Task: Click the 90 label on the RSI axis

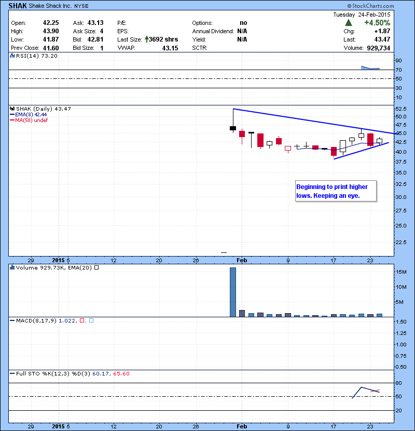Action: click(398, 60)
